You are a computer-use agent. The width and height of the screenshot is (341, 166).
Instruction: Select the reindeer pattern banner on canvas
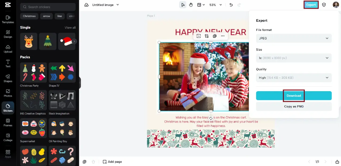point(211,139)
